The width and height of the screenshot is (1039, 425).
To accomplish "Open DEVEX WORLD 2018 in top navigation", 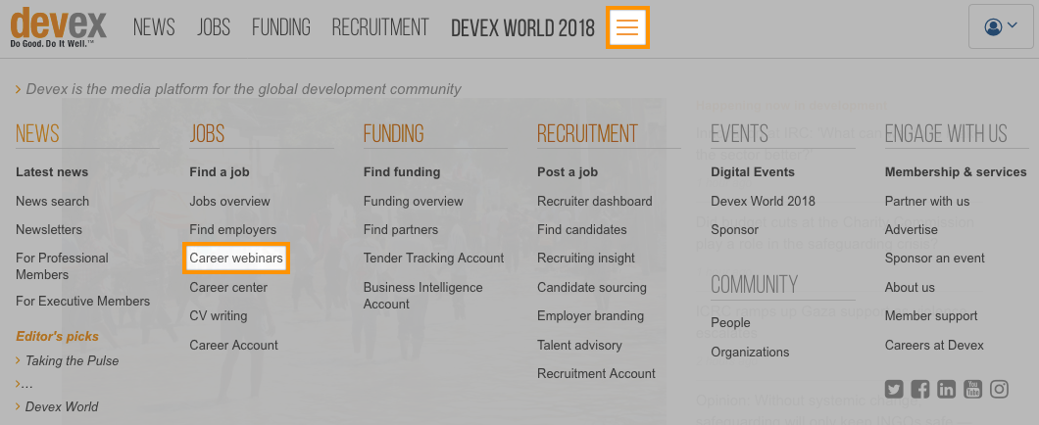I will (522, 27).
